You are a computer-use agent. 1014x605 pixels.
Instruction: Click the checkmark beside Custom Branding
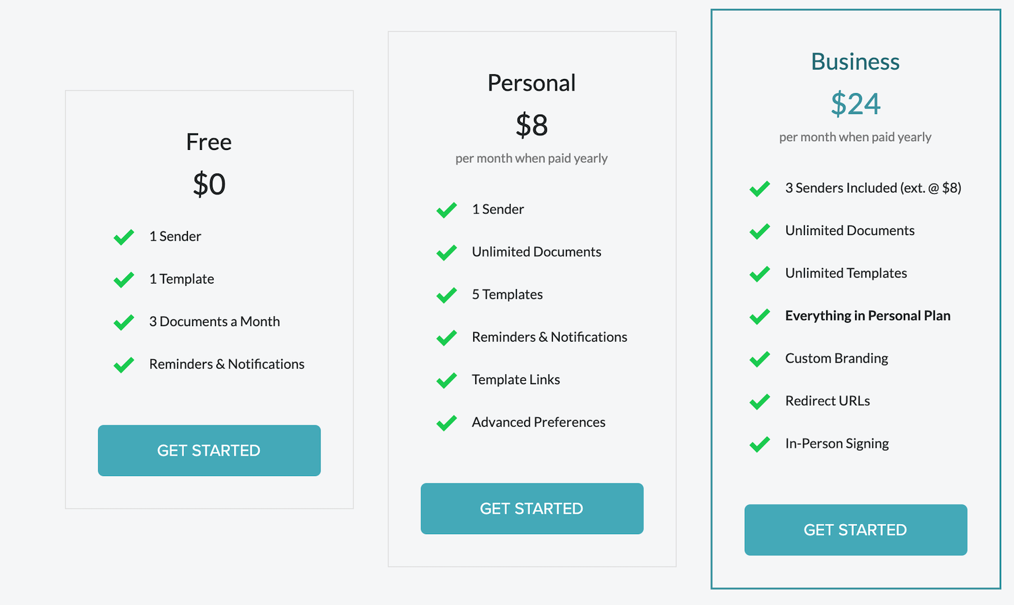click(x=760, y=359)
